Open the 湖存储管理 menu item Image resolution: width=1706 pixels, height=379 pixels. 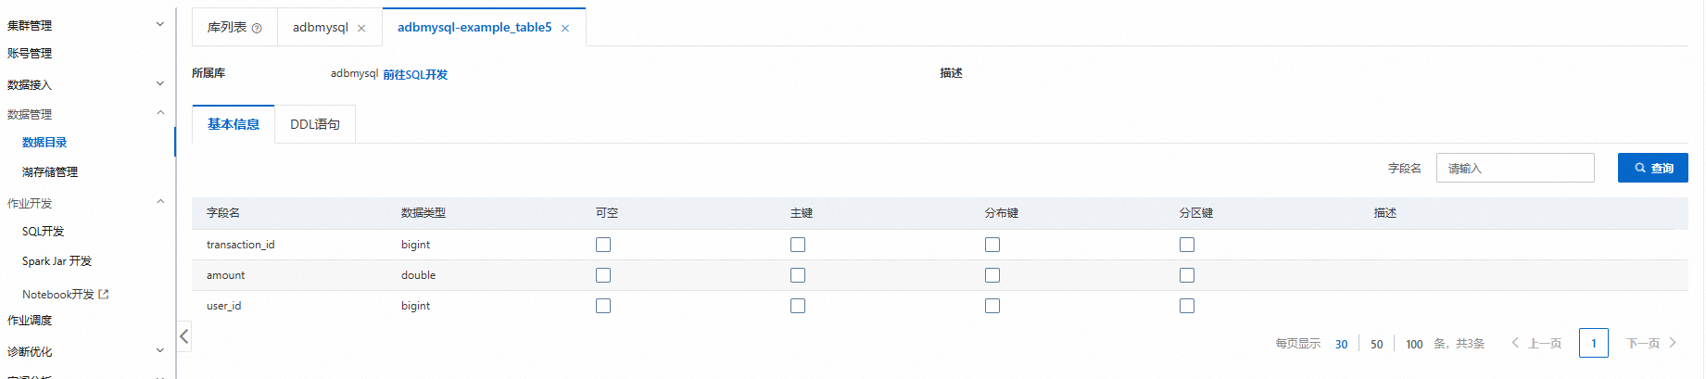tap(50, 171)
